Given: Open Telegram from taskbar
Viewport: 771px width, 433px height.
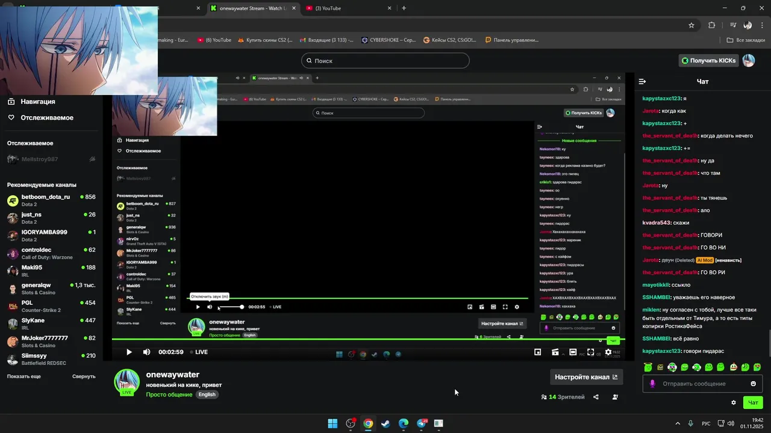Looking at the screenshot, I should tap(422, 423).
